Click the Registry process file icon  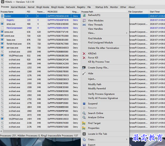[x=2, y=20]
